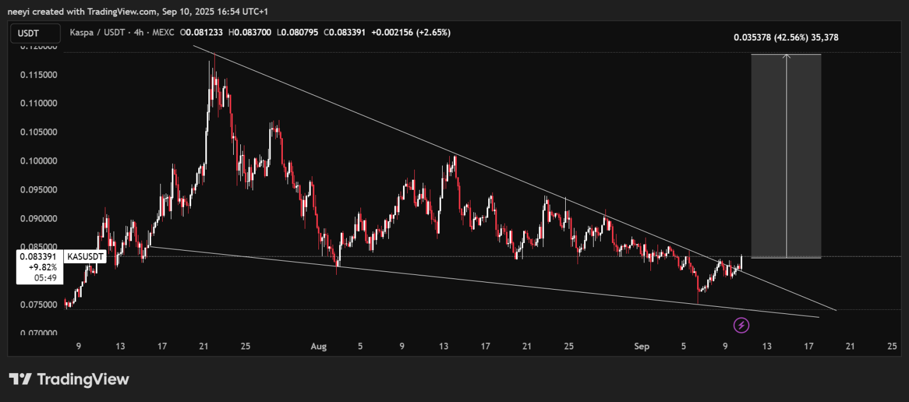
Task: Click the upward projection arrow
Action: (x=786, y=118)
